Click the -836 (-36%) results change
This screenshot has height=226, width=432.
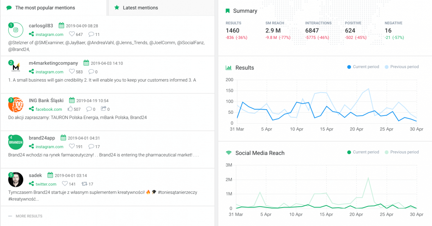(x=236, y=38)
